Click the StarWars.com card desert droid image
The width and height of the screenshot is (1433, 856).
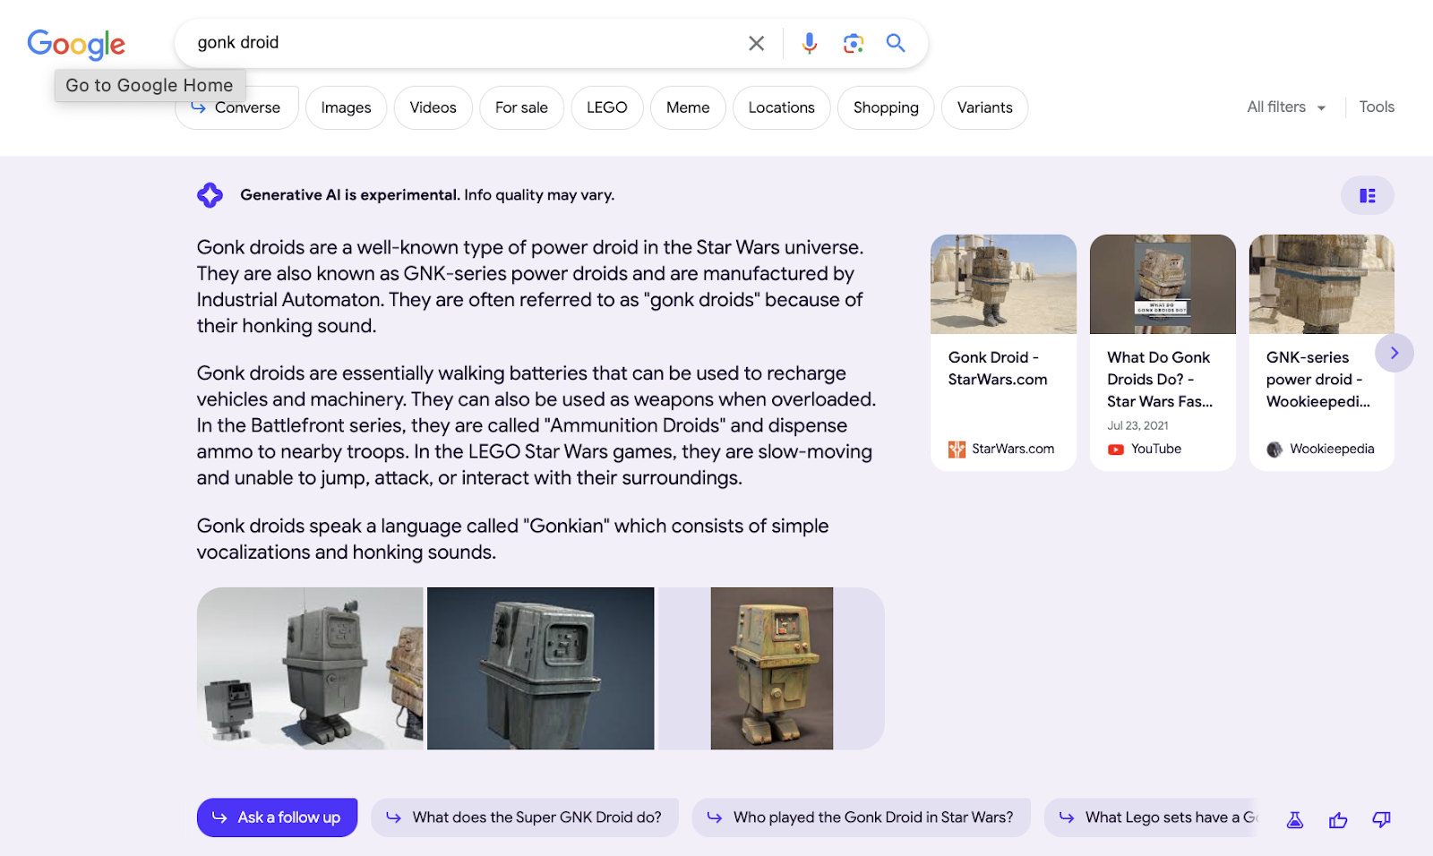point(1003,284)
